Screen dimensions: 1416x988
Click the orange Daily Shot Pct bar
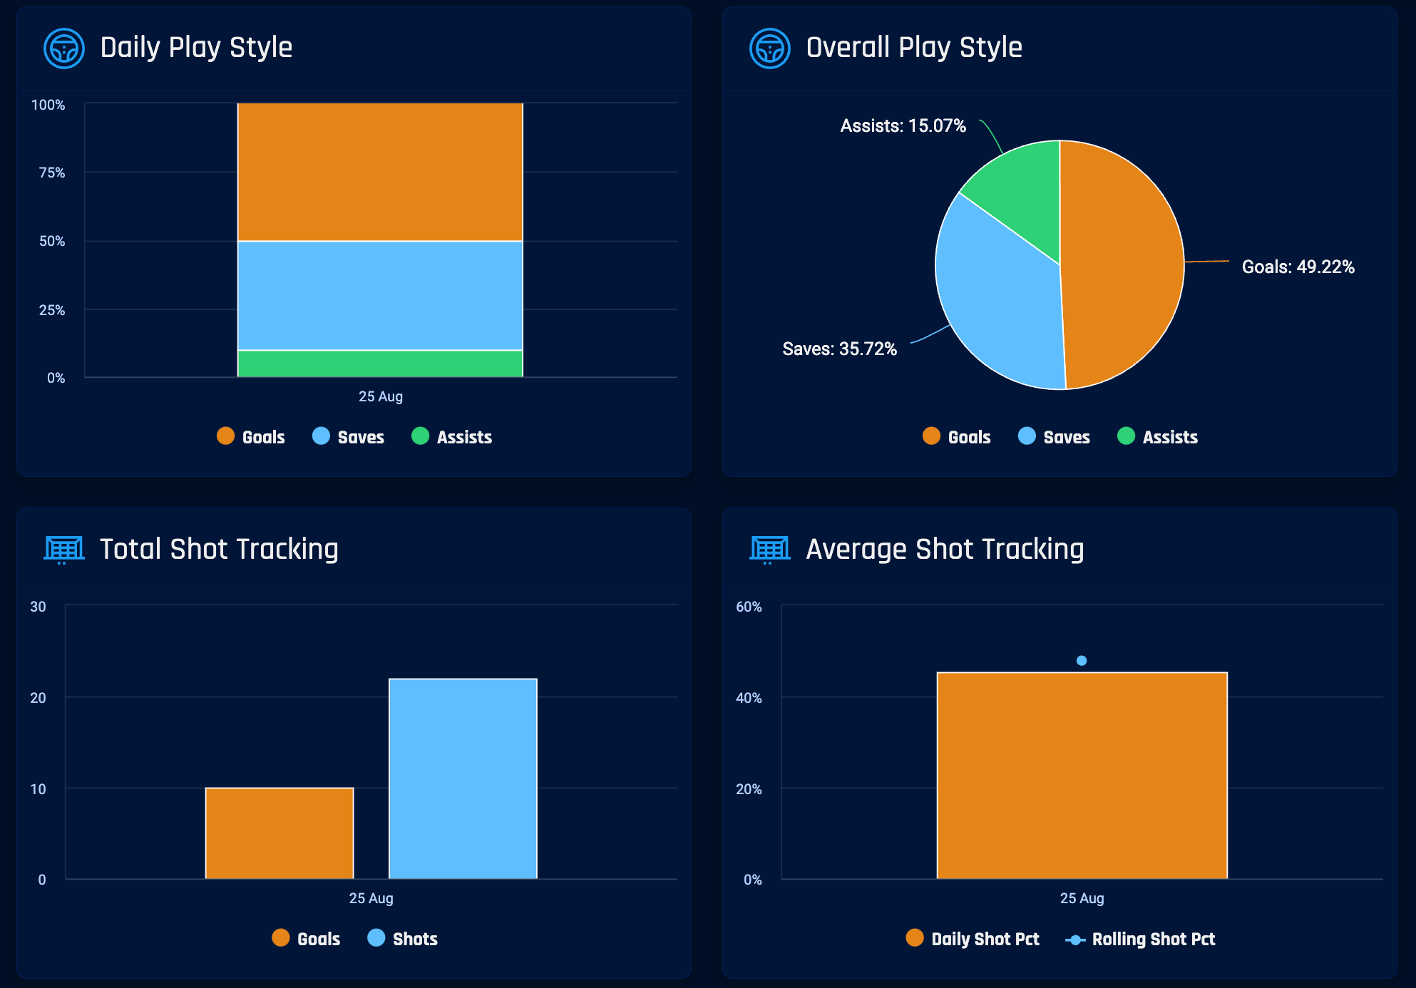pos(1082,777)
